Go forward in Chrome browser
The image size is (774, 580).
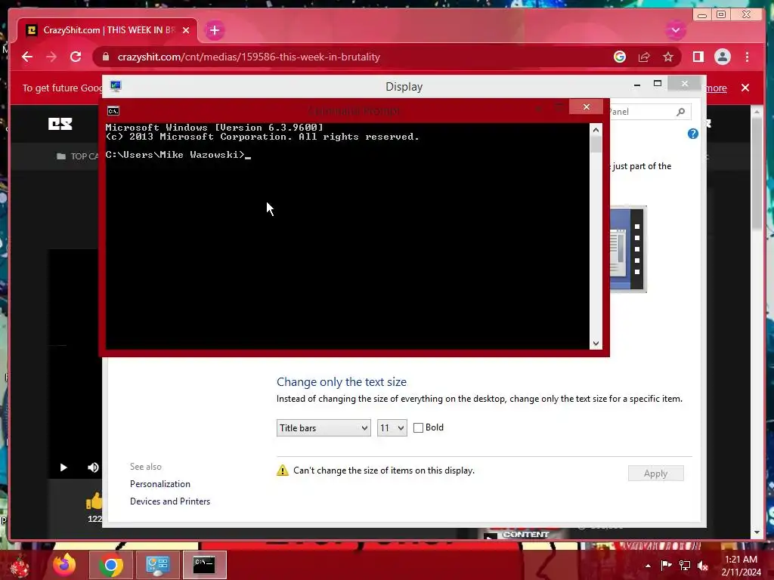pyautogui.click(x=51, y=57)
